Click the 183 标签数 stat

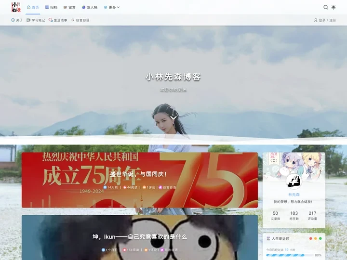294,216
